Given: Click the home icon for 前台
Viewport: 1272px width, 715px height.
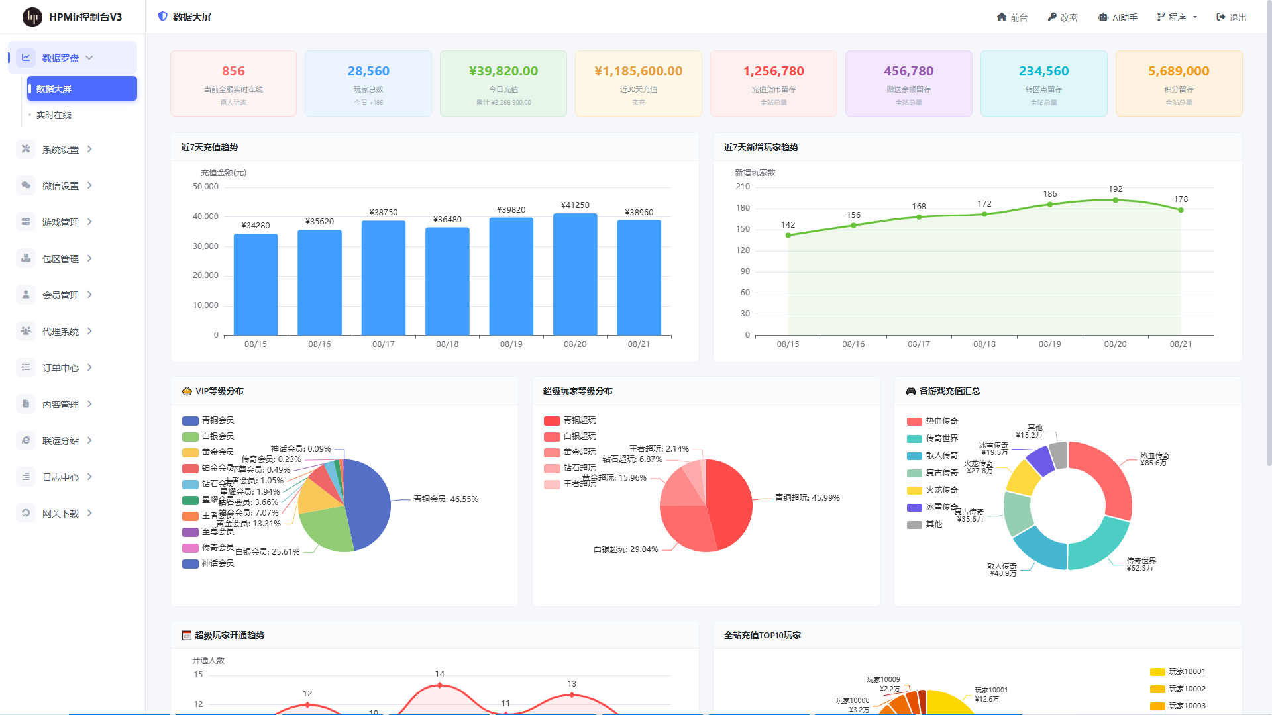Looking at the screenshot, I should pos(1002,17).
